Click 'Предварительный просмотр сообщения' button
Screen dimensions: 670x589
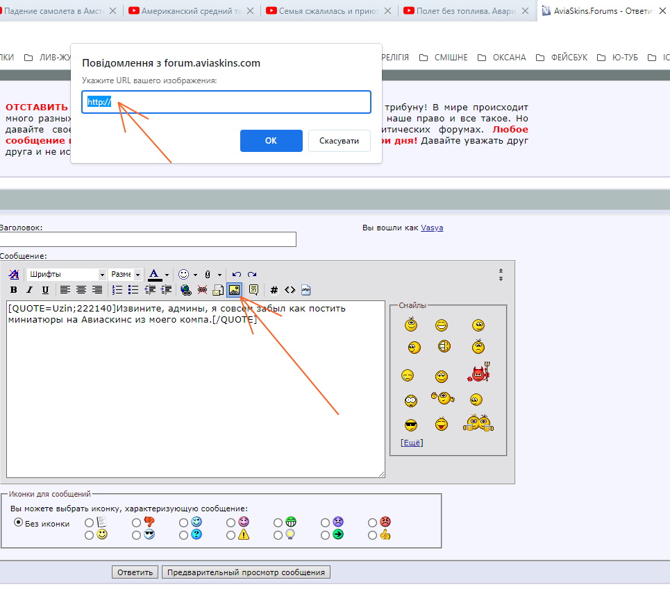coord(246,572)
